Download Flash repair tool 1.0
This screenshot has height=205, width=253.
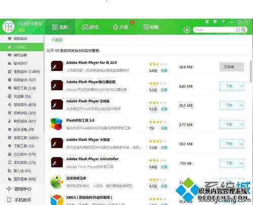(x=229, y=125)
